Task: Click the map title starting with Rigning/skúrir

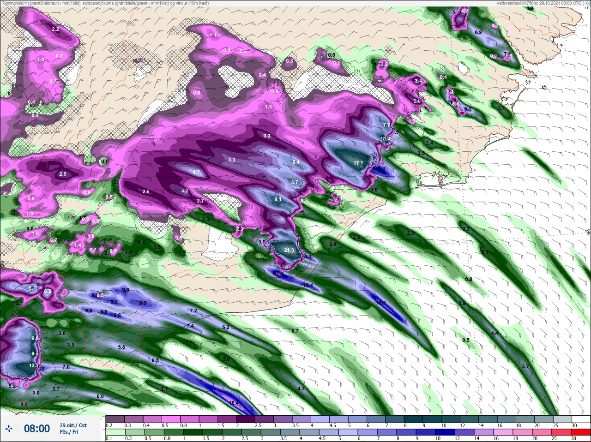Action: 105,3
